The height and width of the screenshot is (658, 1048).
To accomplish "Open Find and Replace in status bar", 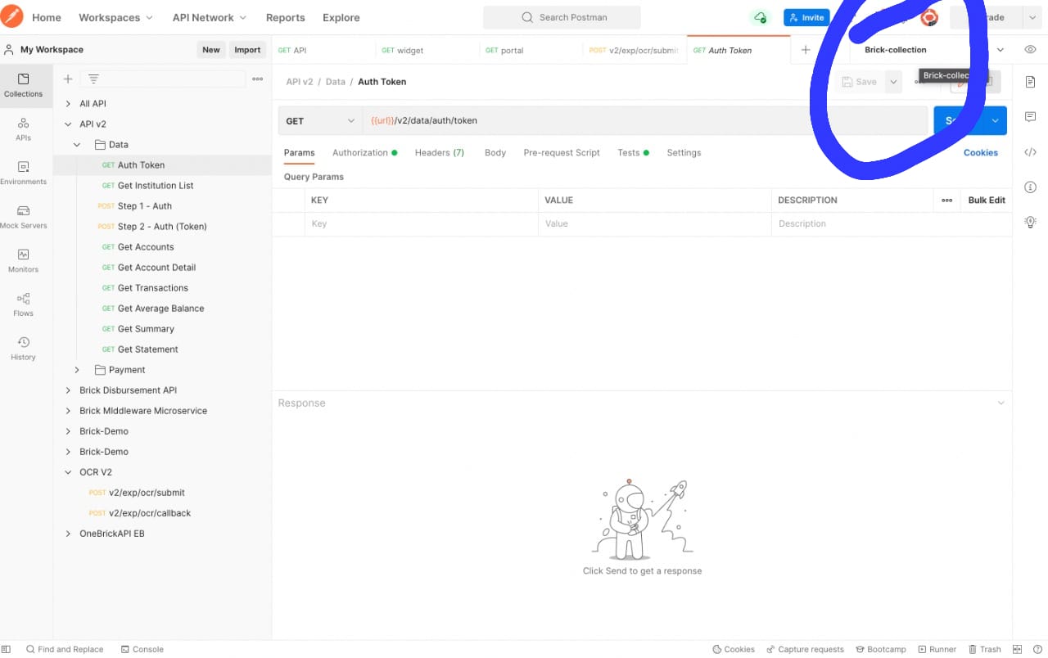I will coord(64,649).
